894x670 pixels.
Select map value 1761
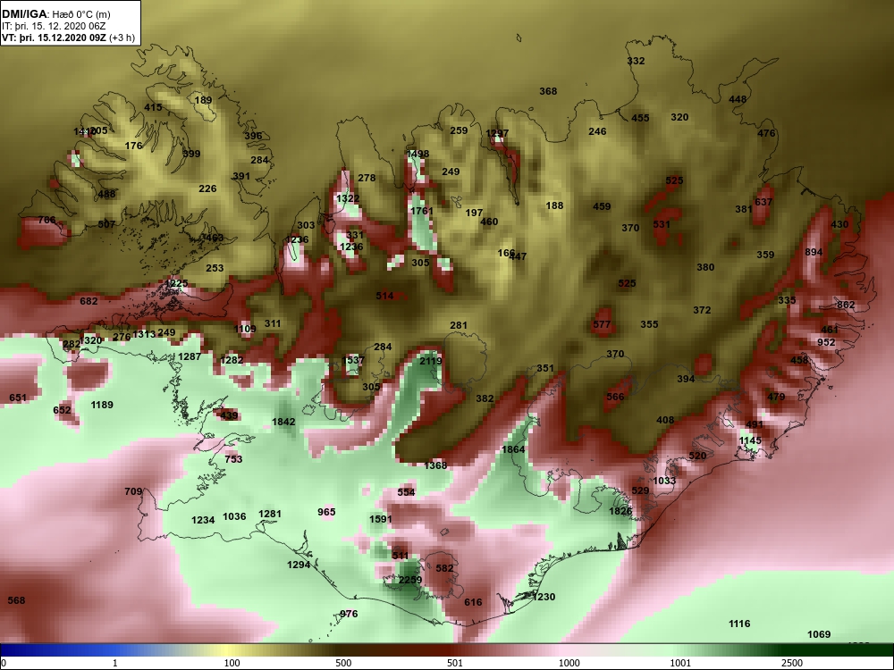[422, 211]
